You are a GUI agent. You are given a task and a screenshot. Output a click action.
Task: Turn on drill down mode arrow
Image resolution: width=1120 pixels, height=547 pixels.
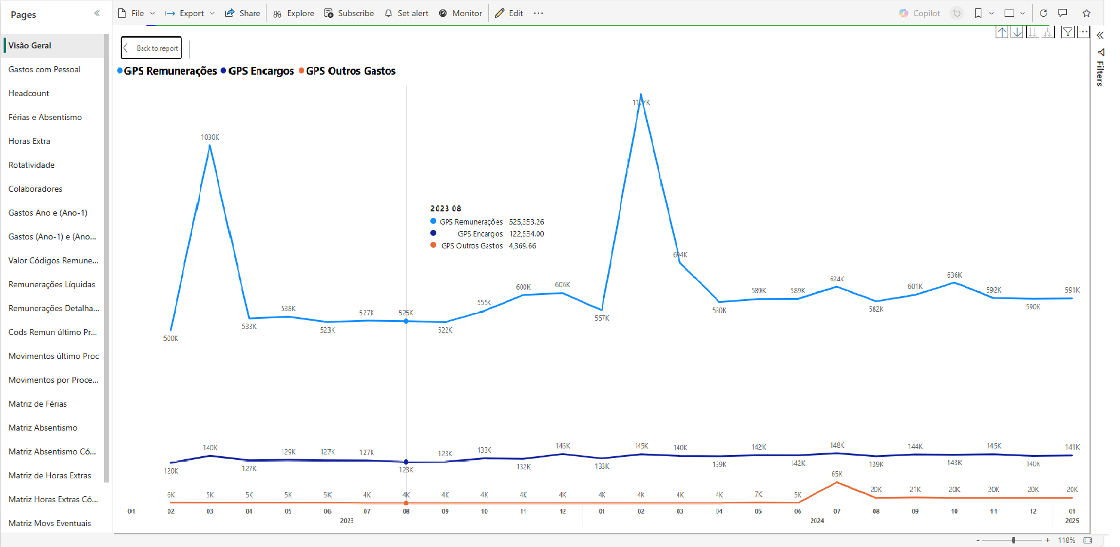click(1017, 32)
